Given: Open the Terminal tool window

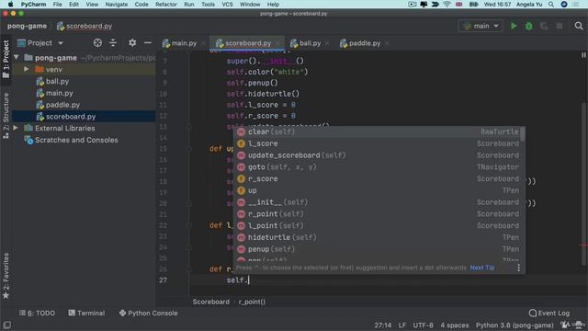Looking at the screenshot, I should (x=86, y=313).
